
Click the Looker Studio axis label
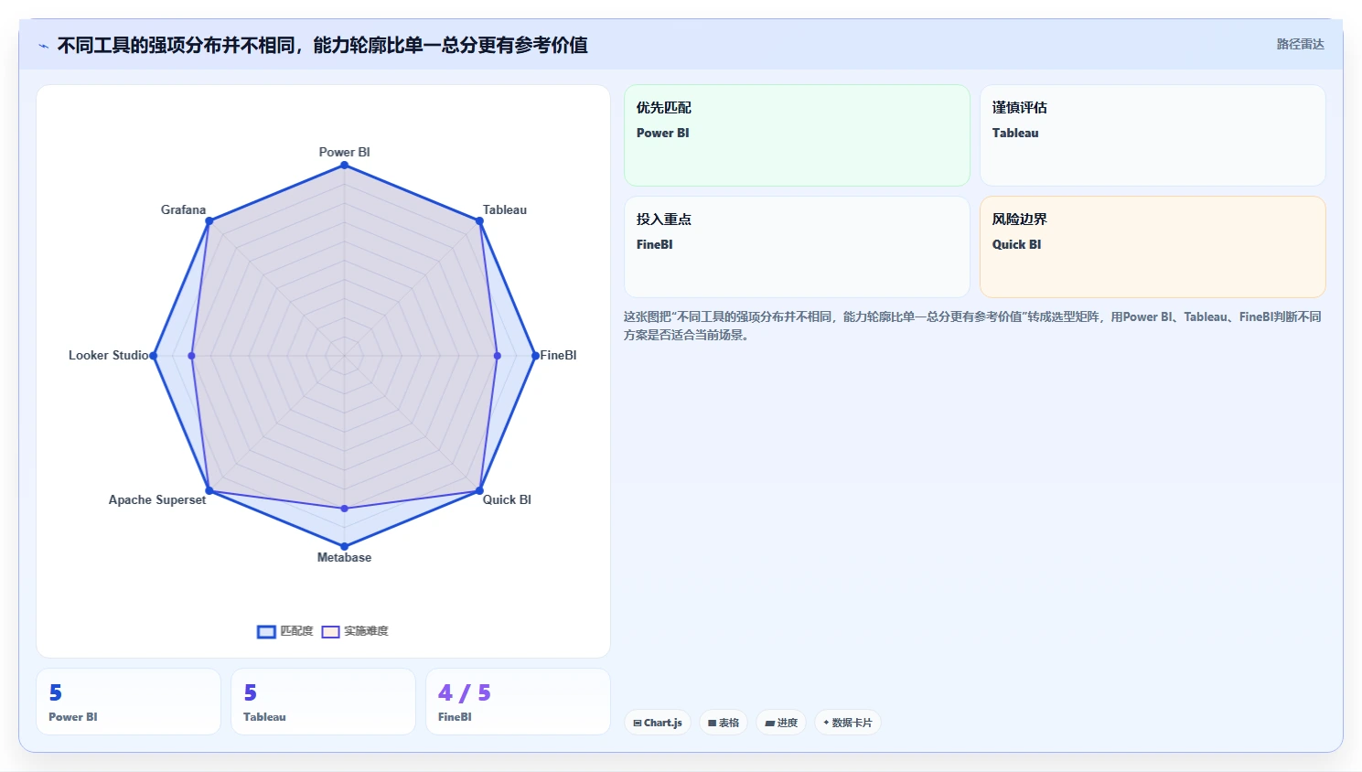[x=108, y=355]
